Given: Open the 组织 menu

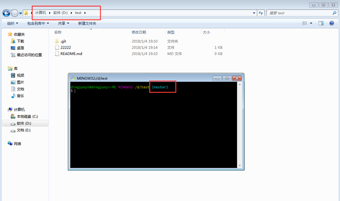Looking at the screenshot, I should pyautogui.click(x=13, y=23).
